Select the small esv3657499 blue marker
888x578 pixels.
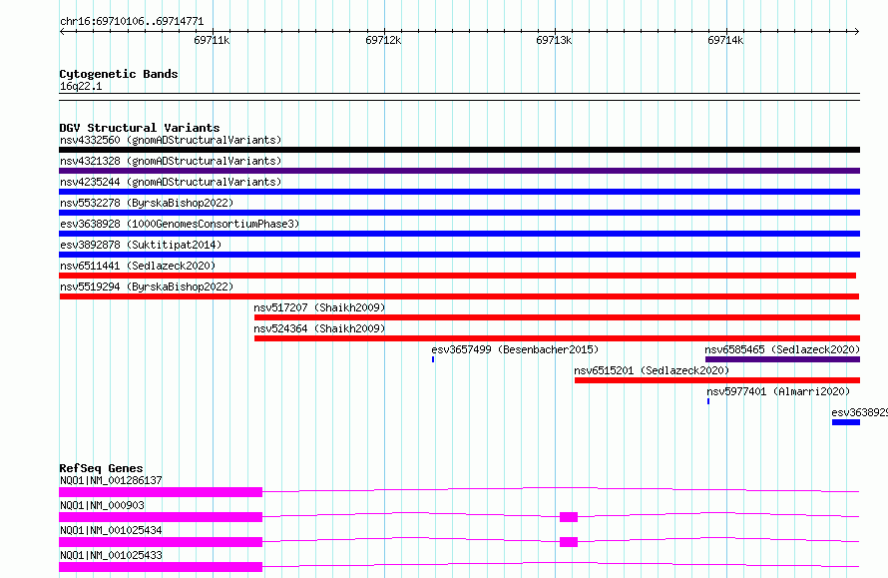click(433, 359)
